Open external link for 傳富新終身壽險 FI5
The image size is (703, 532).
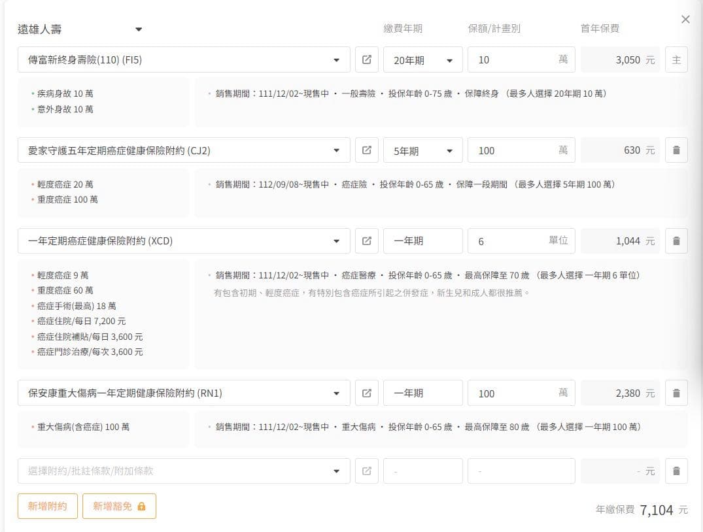point(366,59)
